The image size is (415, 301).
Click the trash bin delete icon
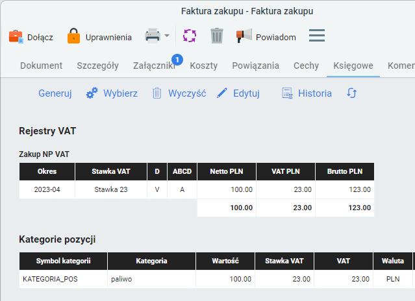coord(217,36)
